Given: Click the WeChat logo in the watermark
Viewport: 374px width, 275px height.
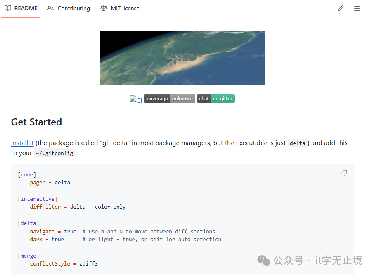Looking at the screenshot, I should tap(264, 260).
